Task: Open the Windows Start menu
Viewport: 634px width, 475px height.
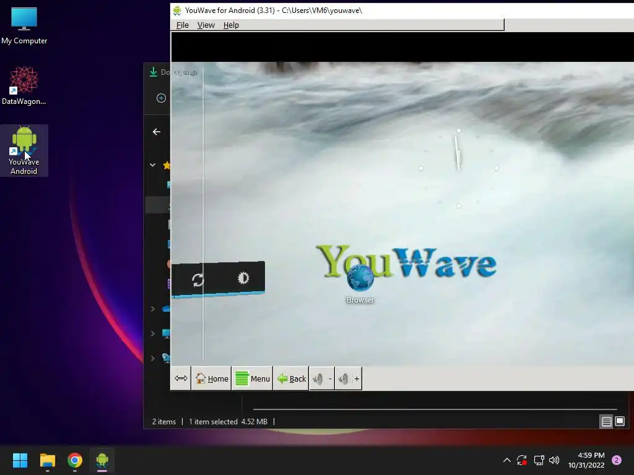Action: tap(20, 460)
